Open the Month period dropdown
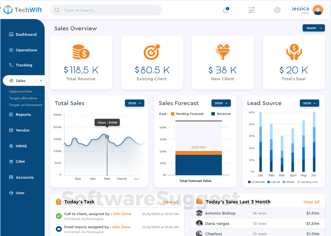 click(x=314, y=28)
